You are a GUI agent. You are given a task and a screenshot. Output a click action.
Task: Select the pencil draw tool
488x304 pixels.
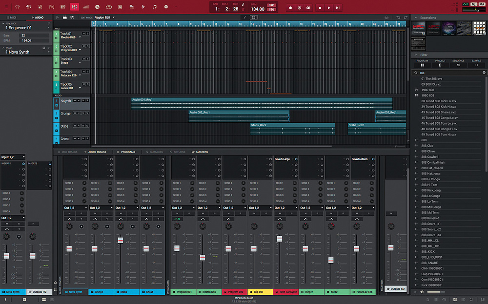(x=244, y=18)
